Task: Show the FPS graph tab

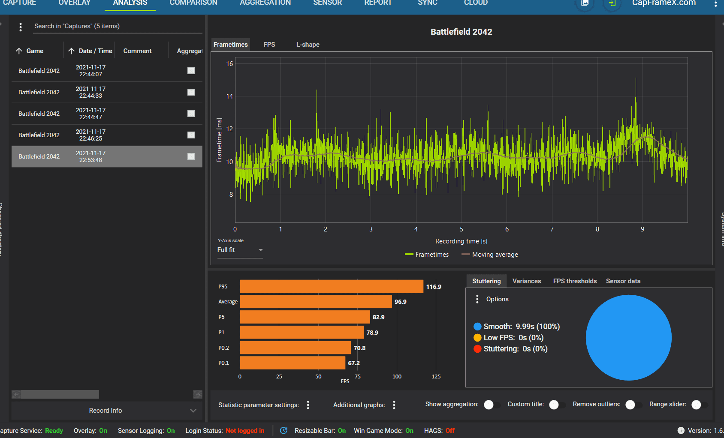Action: [269, 45]
